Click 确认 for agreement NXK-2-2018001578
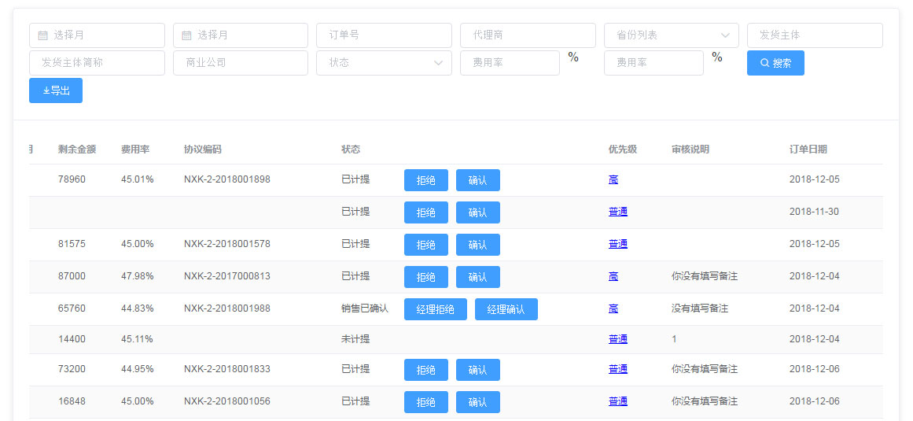The image size is (913, 421). point(477,245)
